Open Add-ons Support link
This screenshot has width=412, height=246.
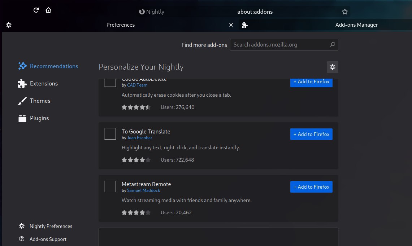(x=48, y=239)
